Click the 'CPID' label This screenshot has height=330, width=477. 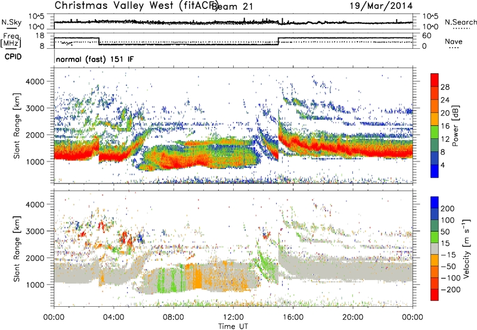tap(13, 57)
